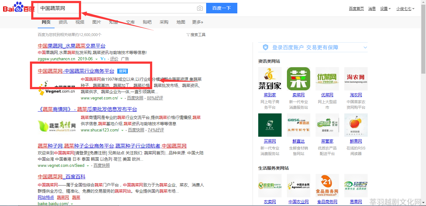Select the 网页 tab
The width and height of the screenshot is (426, 206).
(46, 22)
